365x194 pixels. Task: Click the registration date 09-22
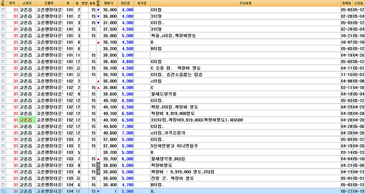coord(346,191)
